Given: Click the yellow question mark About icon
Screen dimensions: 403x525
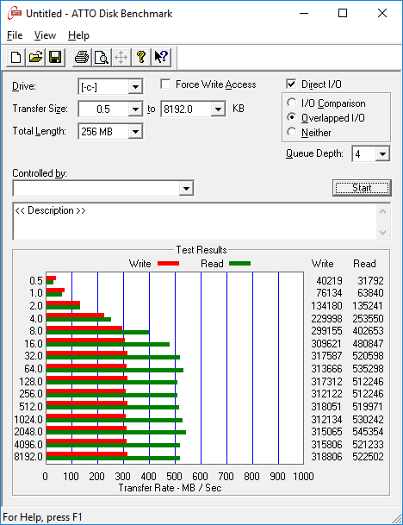Looking at the screenshot, I should click(141, 57).
